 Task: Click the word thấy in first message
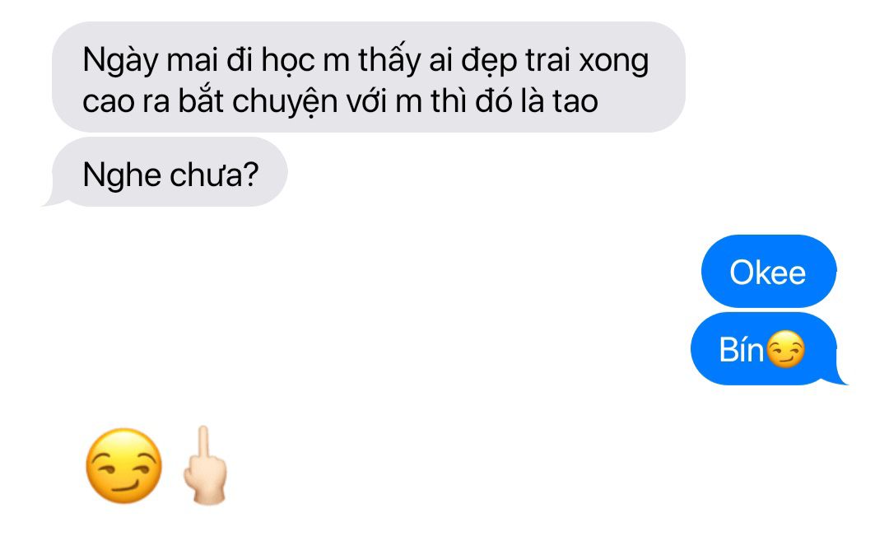tap(389, 60)
